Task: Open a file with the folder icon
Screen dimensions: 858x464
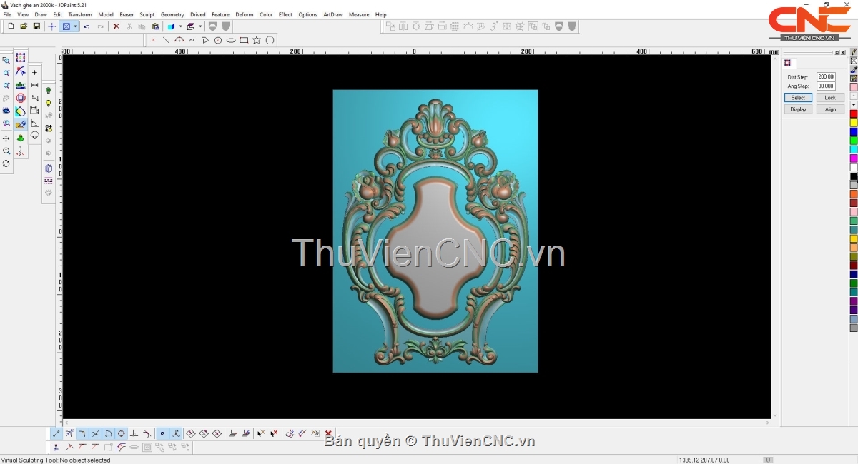Action: (x=24, y=26)
